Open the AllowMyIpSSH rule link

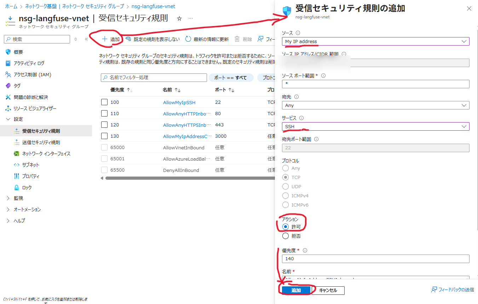click(179, 102)
